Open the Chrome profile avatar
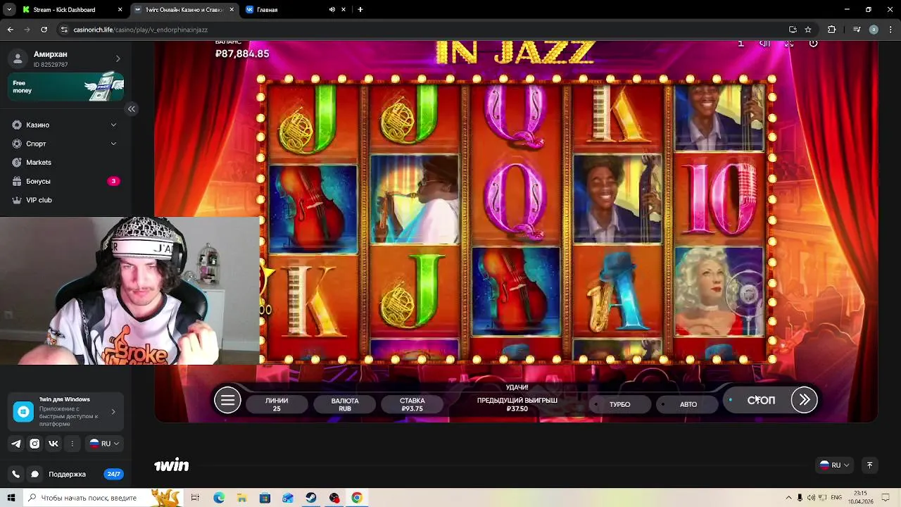901x507 pixels. (874, 30)
